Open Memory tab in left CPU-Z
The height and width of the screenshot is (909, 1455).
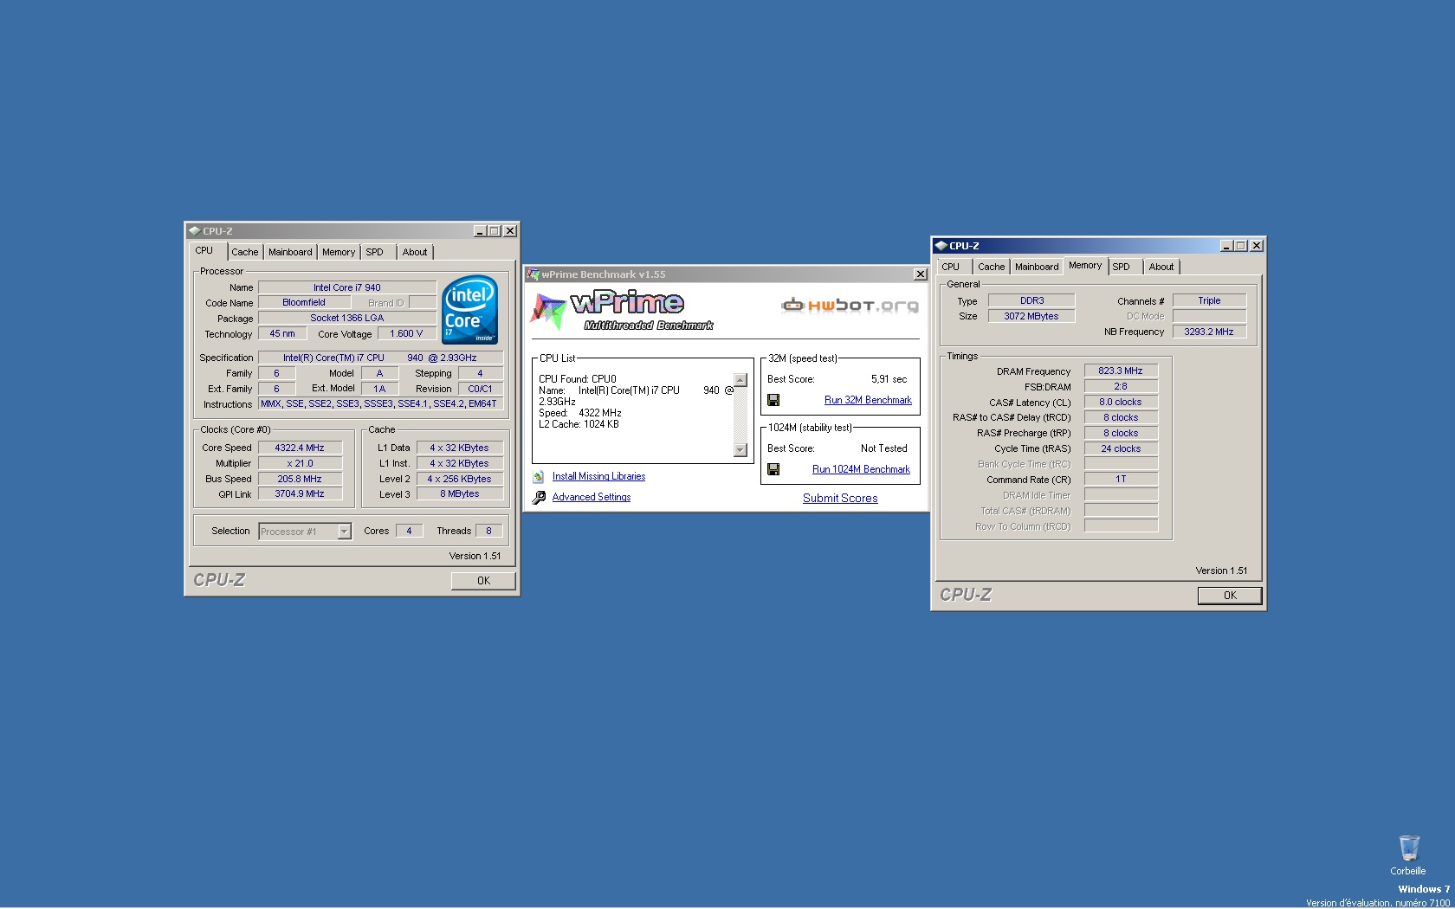point(339,252)
